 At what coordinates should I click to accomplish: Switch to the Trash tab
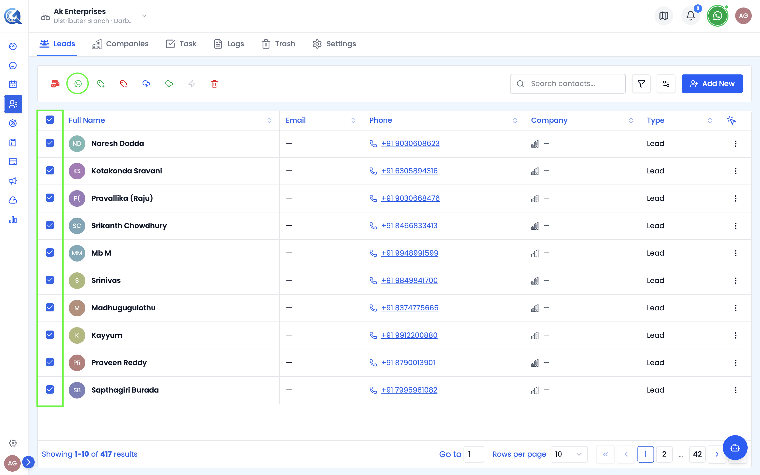click(x=279, y=44)
